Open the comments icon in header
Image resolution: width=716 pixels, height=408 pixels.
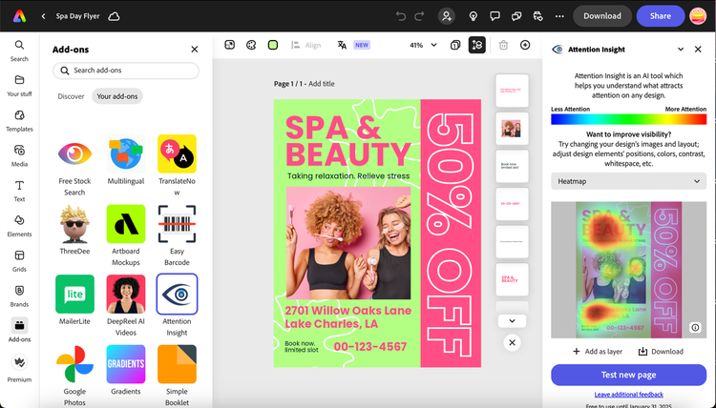[x=495, y=16]
